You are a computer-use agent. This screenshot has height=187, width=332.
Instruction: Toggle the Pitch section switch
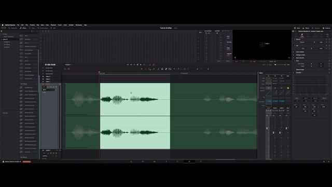tap(294, 61)
